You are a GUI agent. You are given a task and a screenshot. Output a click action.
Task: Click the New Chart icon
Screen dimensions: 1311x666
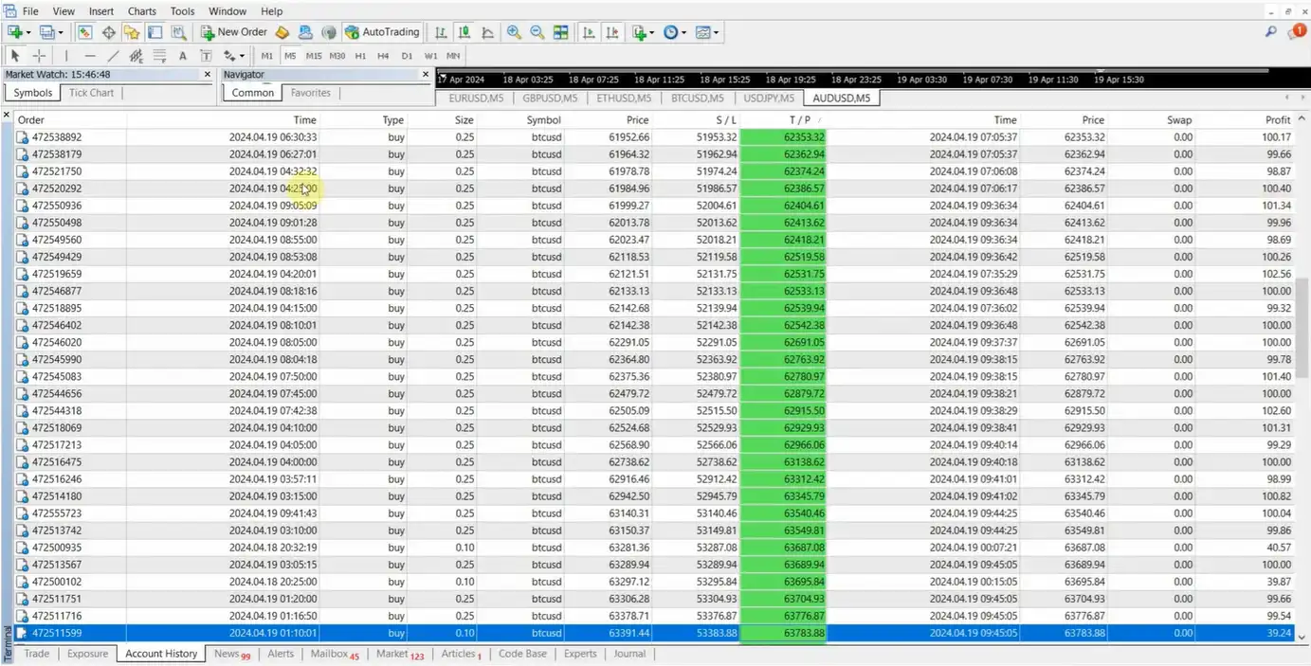click(14, 32)
